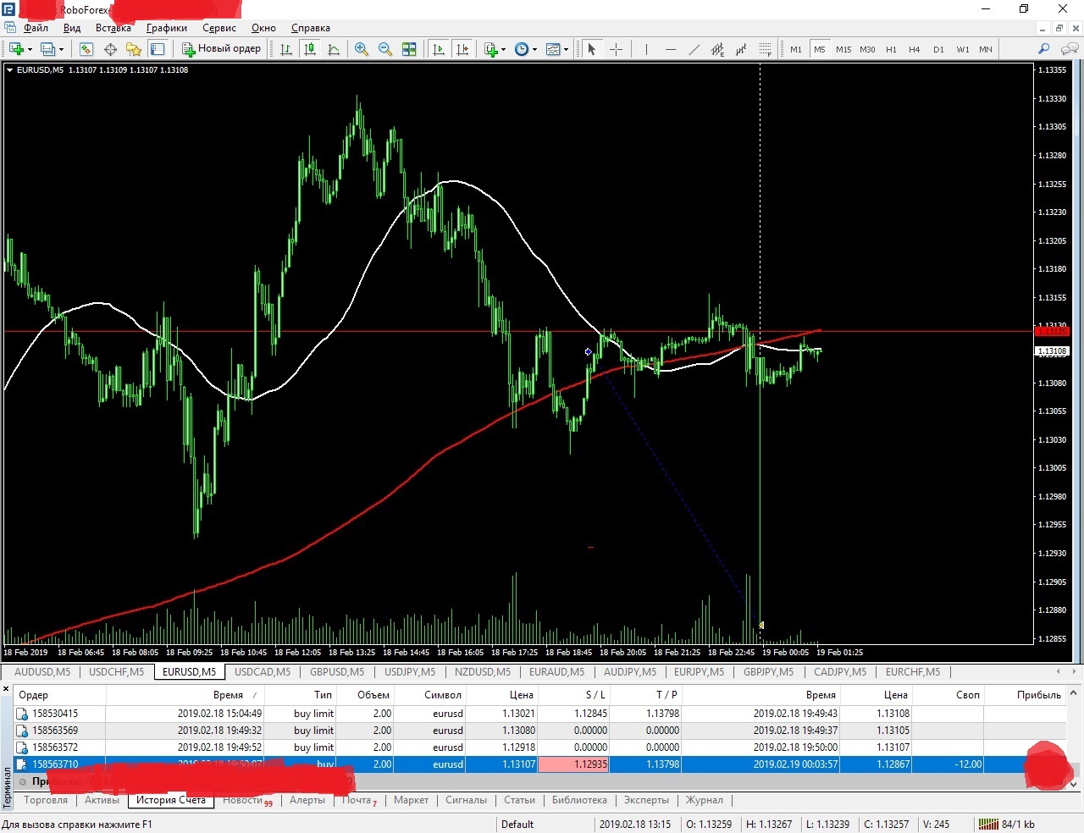The image size is (1084, 833).
Task: Select the Andrews pitchfork tool
Action: [742, 49]
